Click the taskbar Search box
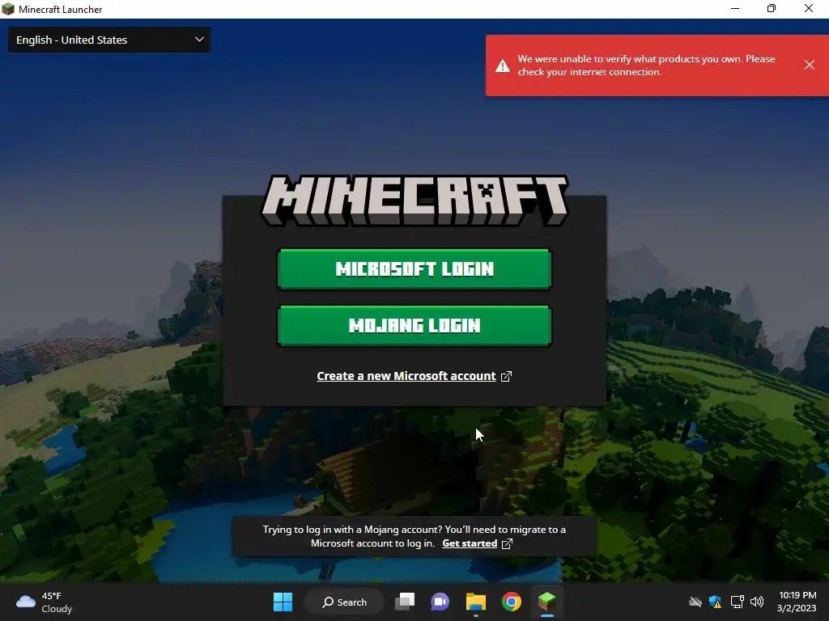Image resolution: width=829 pixels, height=621 pixels. pyautogui.click(x=345, y=602)
